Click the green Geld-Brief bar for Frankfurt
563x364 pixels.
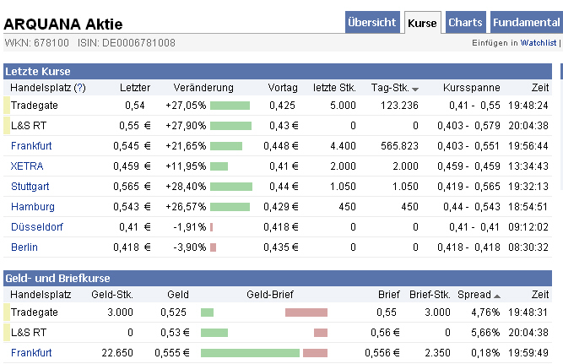coord(250,352)
